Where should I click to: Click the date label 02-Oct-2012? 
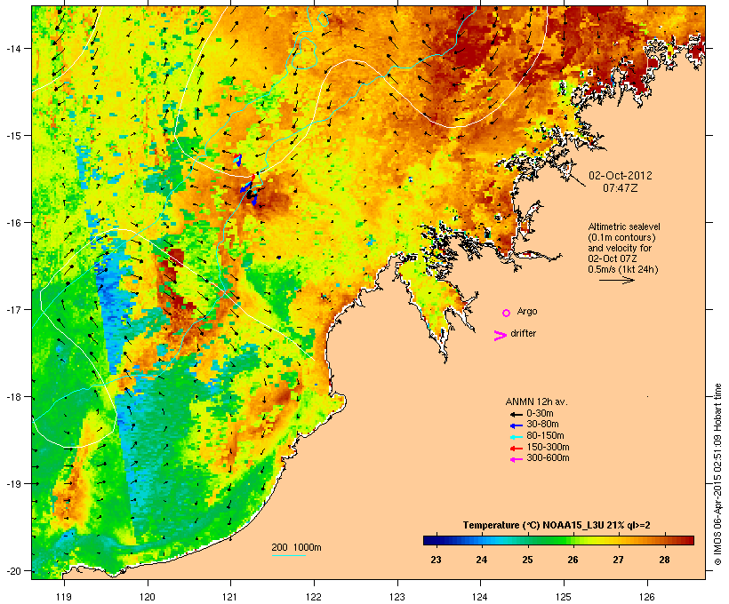coord(621,176)
